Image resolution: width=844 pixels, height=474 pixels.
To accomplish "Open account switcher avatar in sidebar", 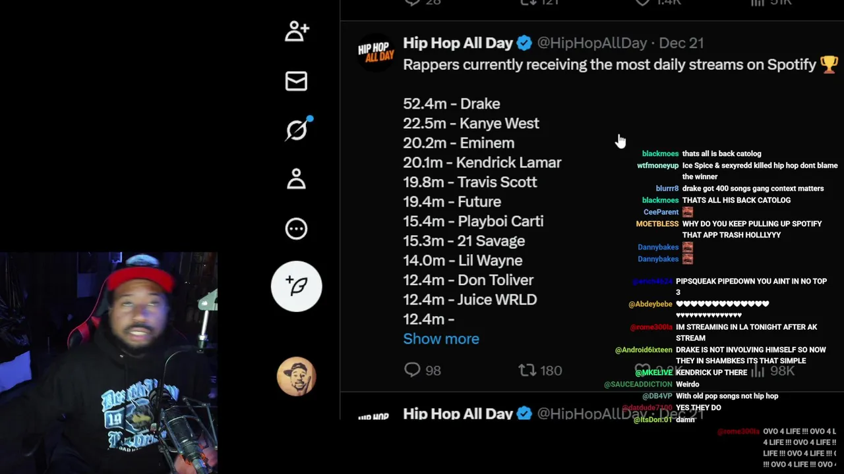I will point(297,377).
